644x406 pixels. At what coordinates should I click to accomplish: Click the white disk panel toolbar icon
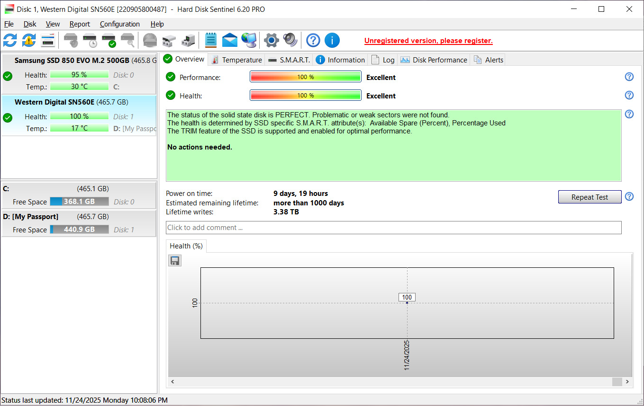(x=48, y=40)
